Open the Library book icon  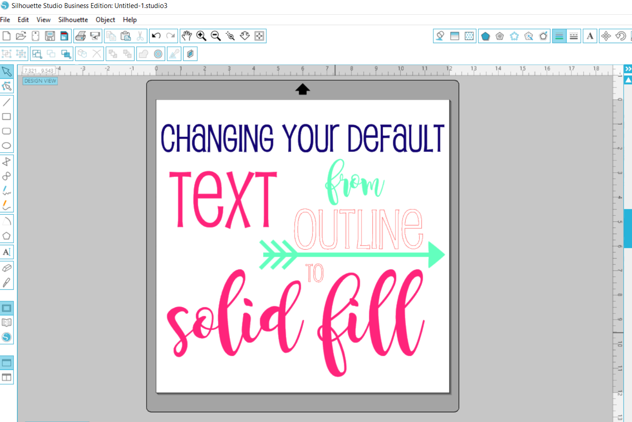pos(7,323)
